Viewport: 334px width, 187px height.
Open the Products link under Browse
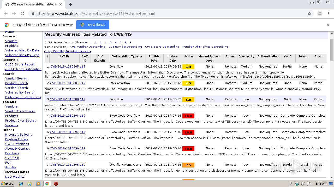[x=11, y=46]
